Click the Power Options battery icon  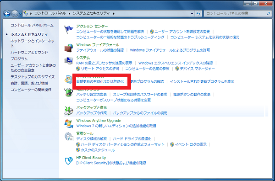[69, 92]
